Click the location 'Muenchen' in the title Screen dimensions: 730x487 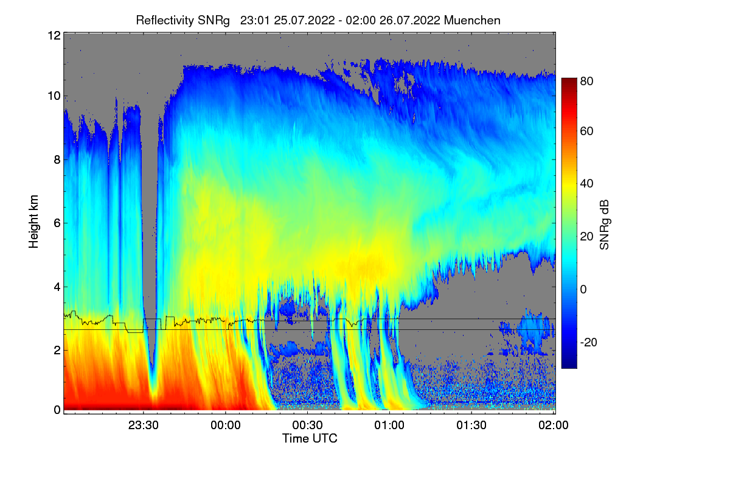472,21
